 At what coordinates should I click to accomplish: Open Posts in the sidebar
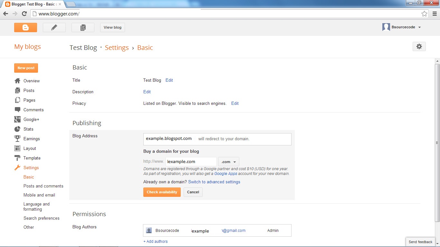click(x=29, y=90)
